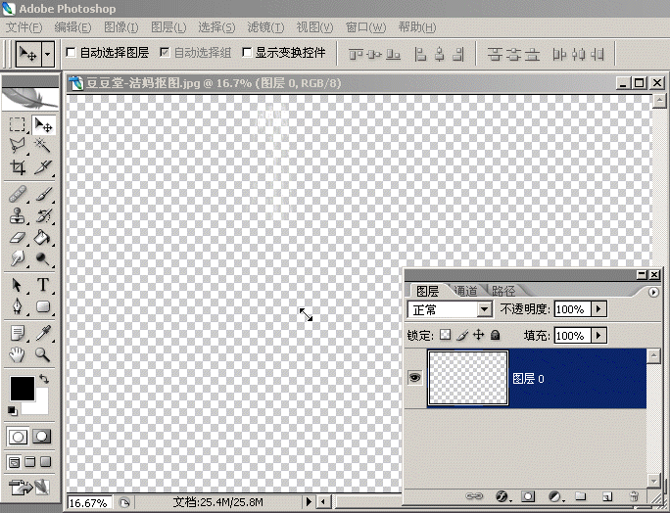Click the link layers icon
This screenshot has width=670, height=513.
tap(474, 496)
